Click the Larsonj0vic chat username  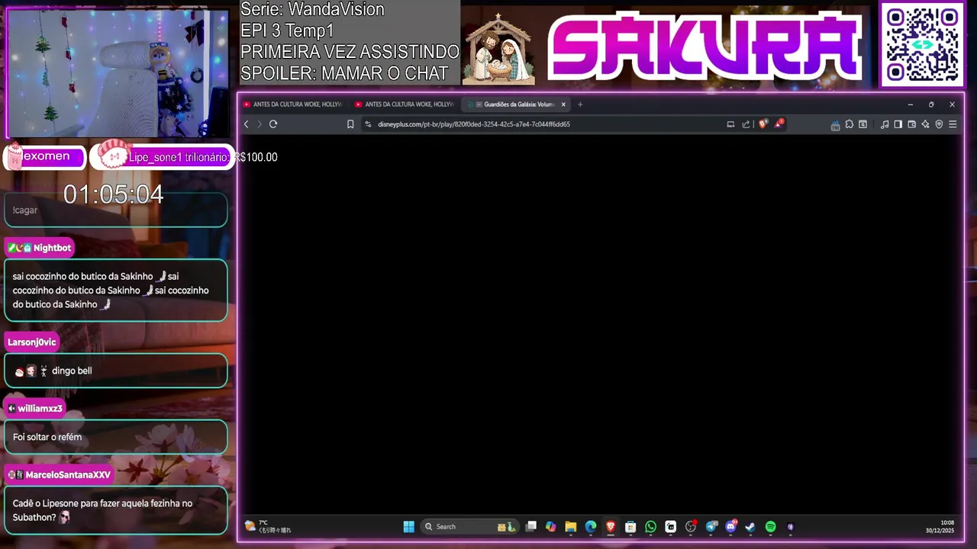click(32, 342)
